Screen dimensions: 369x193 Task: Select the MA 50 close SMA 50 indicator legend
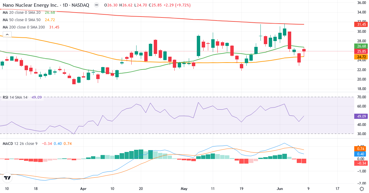pos(29,20)
